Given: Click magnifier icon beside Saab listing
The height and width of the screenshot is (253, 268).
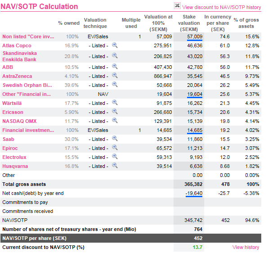Looking at the screenshot, I should pyautogui.click(x=115, y=139).
